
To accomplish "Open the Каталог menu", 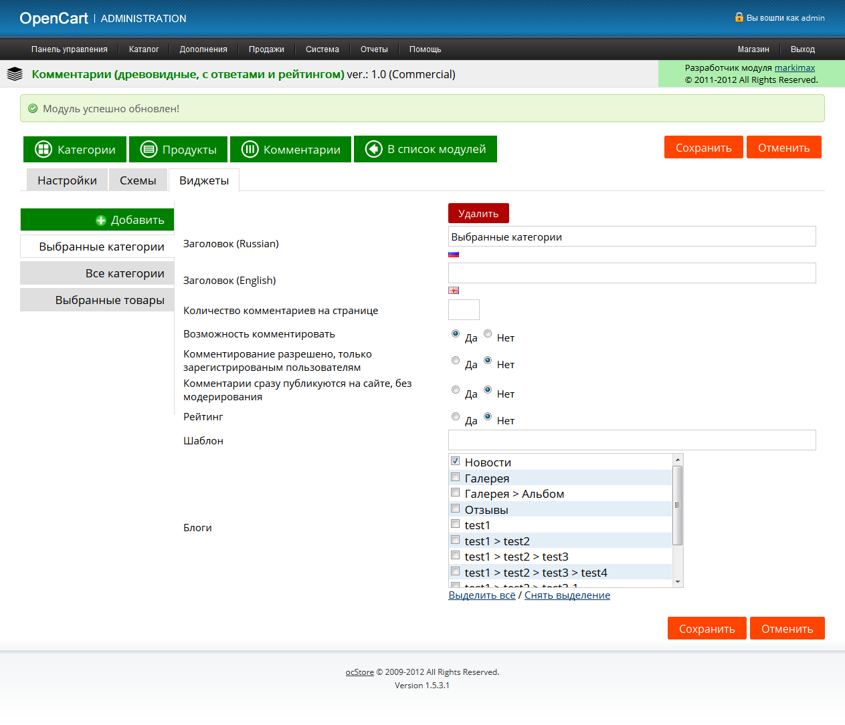I will pyautogui.click(x=144, y=49).
